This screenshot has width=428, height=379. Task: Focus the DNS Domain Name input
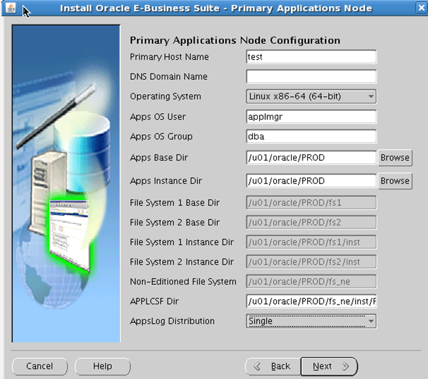pyautogui.click(x=311, y=76)
